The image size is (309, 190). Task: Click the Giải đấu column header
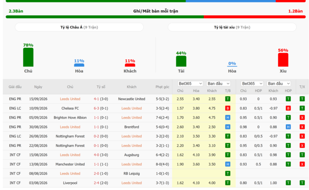click(15, 87)
